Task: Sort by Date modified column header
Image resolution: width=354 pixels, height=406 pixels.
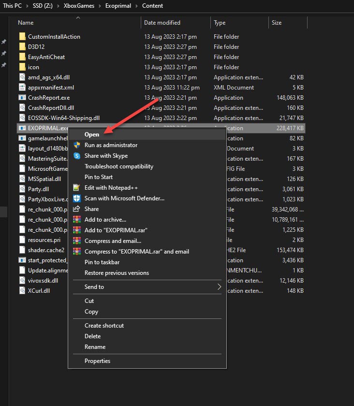Action: (x=176, y=23)
